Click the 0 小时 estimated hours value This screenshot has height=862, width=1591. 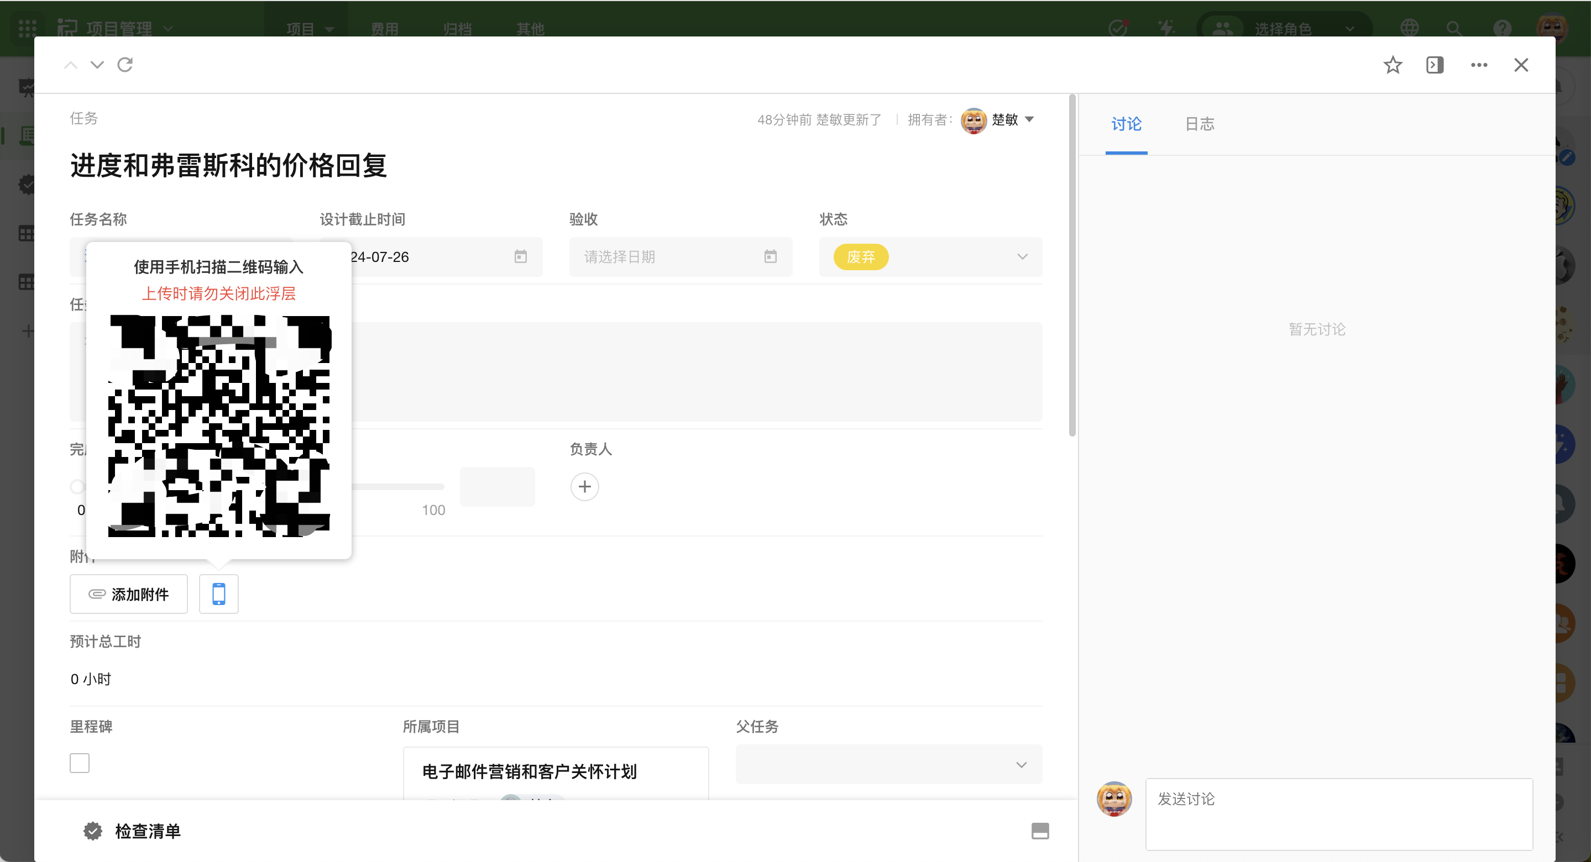91,679
